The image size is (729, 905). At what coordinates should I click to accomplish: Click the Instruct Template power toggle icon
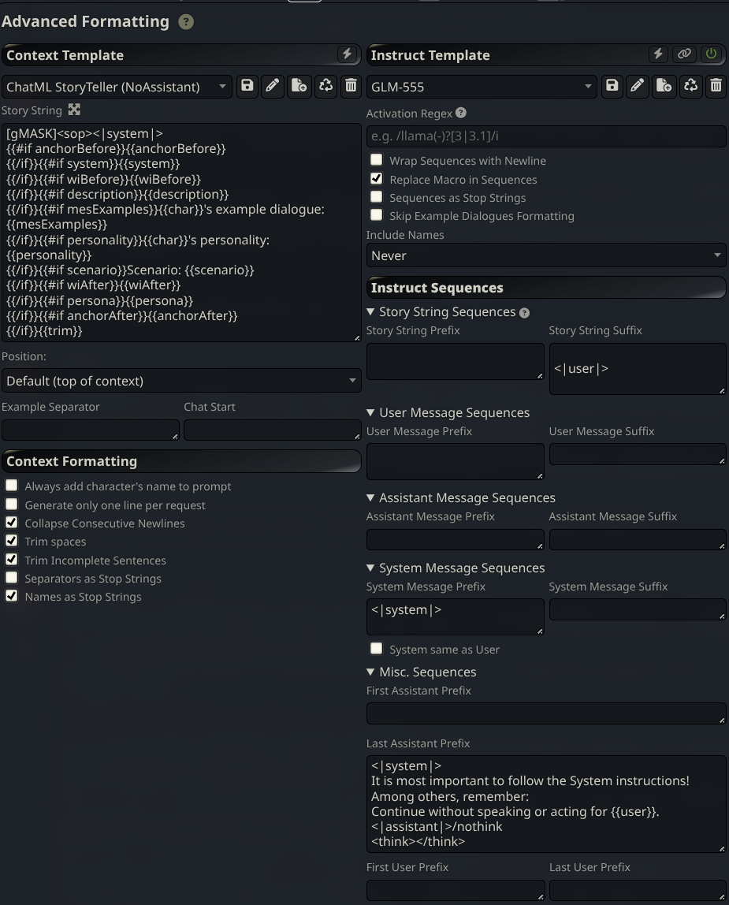712,54
